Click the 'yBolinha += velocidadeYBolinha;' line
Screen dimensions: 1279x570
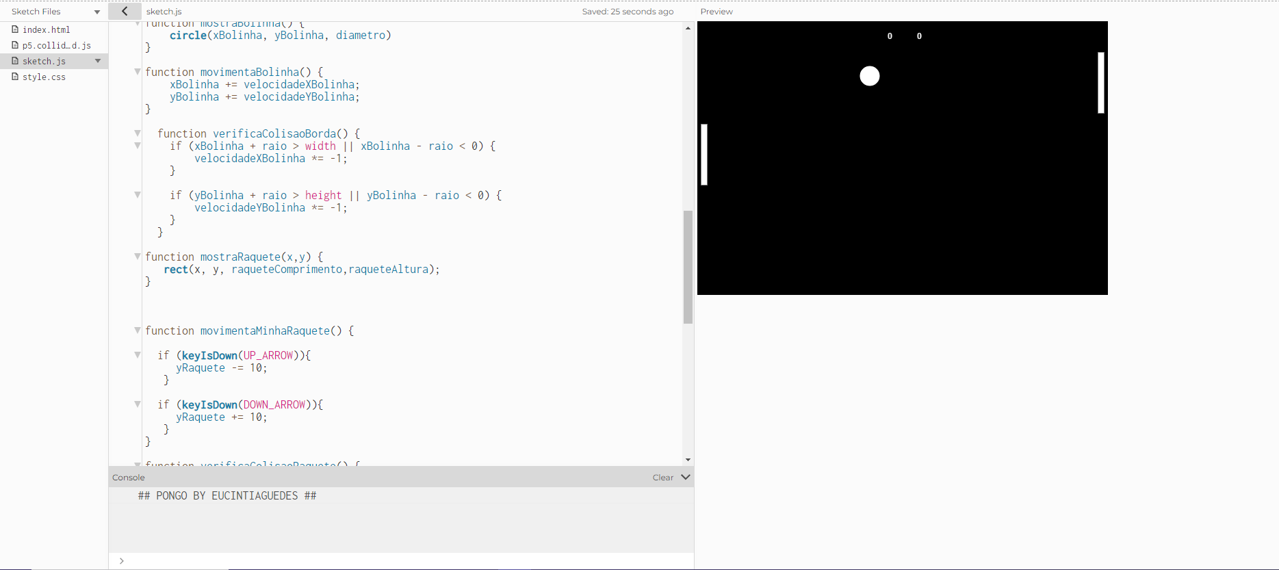pos(265,96)
